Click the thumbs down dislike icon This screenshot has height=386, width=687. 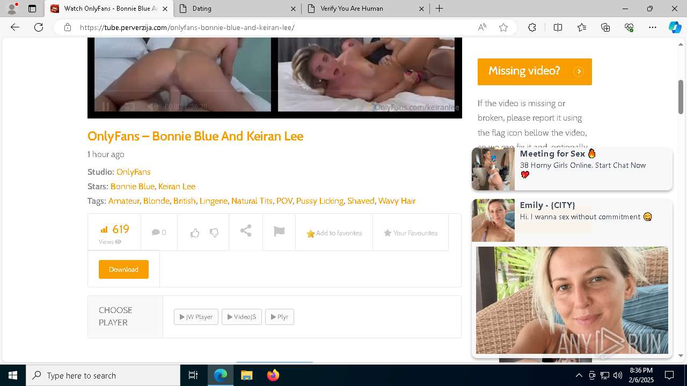(214, 233)
